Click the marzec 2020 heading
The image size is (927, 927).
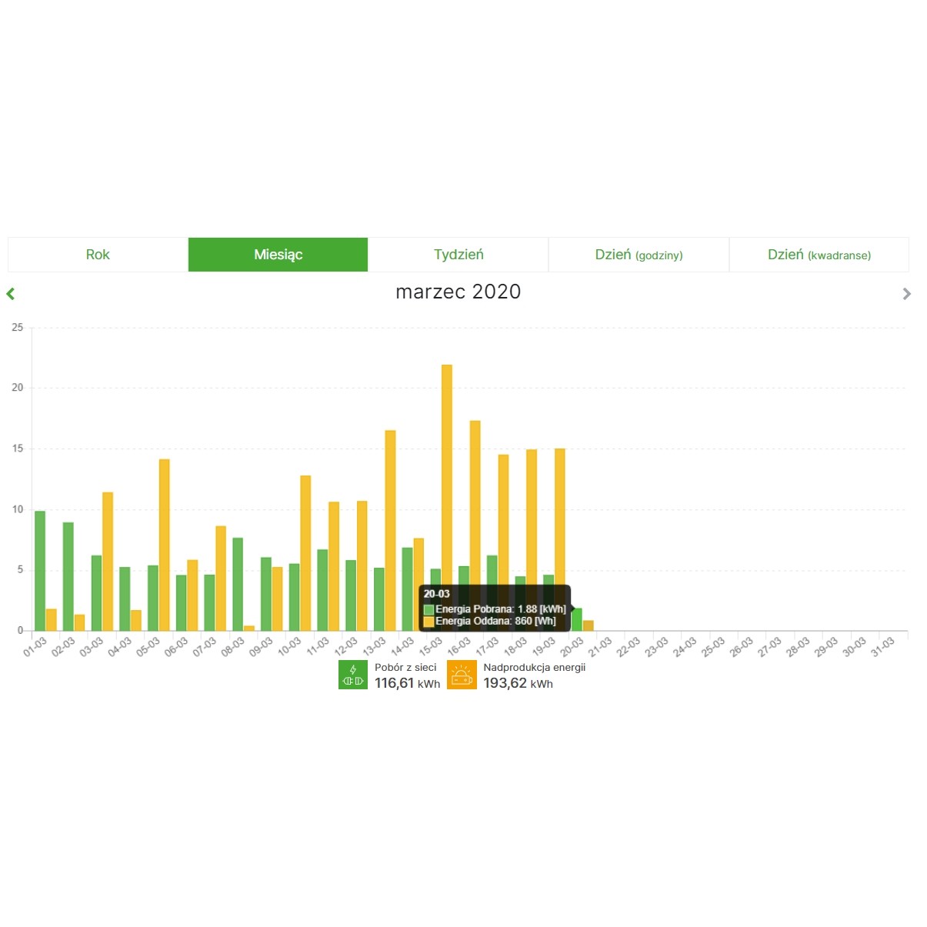click(x=458, y=292)
